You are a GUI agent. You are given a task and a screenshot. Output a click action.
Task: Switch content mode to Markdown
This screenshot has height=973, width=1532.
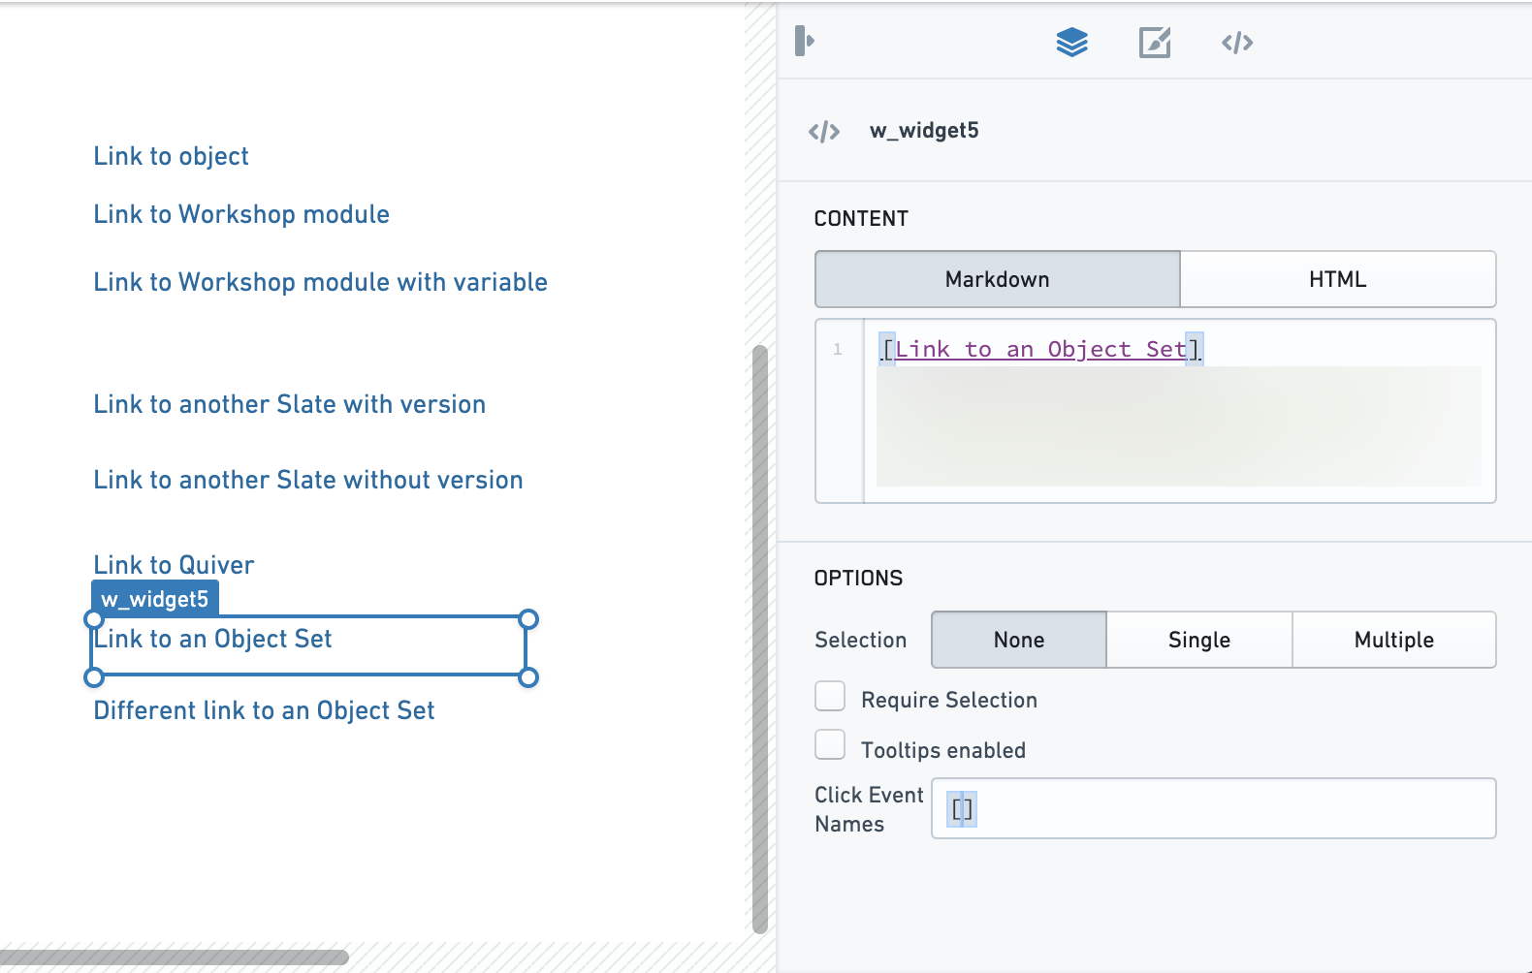click(998, 279)
